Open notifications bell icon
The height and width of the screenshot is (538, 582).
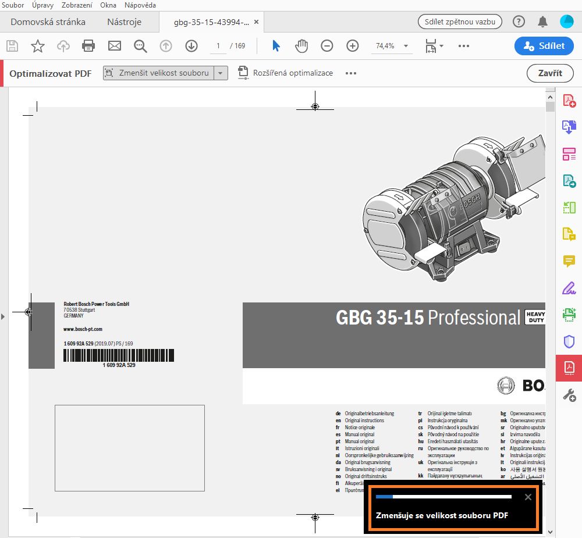(x=542, y=22)
